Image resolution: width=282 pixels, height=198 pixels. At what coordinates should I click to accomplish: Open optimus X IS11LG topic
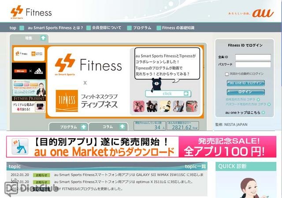(123, 182)
